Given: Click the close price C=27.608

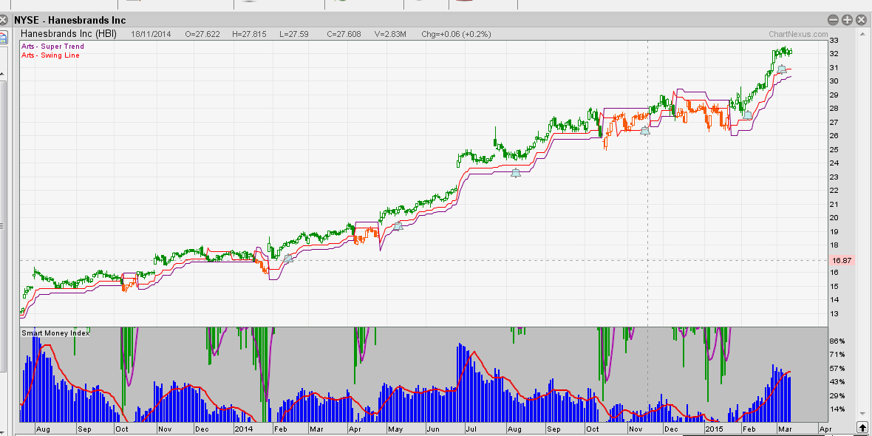Looking at the screenshot, I should 344,34.
